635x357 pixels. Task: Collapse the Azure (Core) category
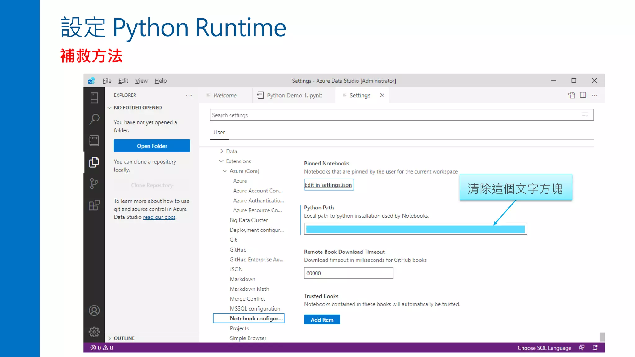coord(225,171)
